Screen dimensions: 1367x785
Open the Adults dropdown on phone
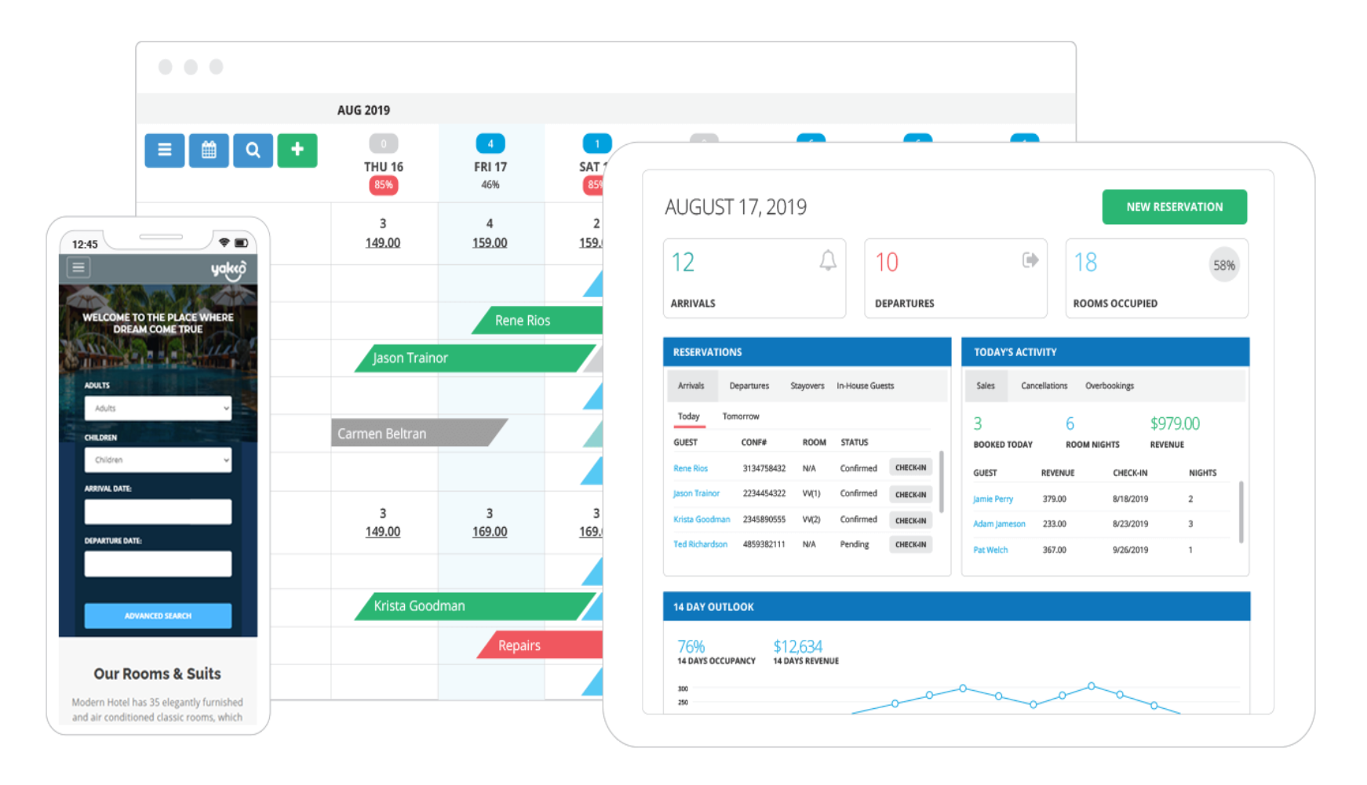click(x=158, y=408)
